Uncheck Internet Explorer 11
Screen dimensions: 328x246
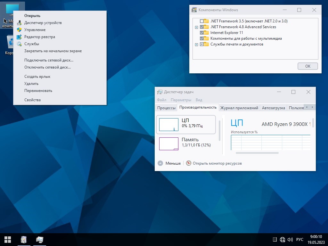[x=202, y=33]
